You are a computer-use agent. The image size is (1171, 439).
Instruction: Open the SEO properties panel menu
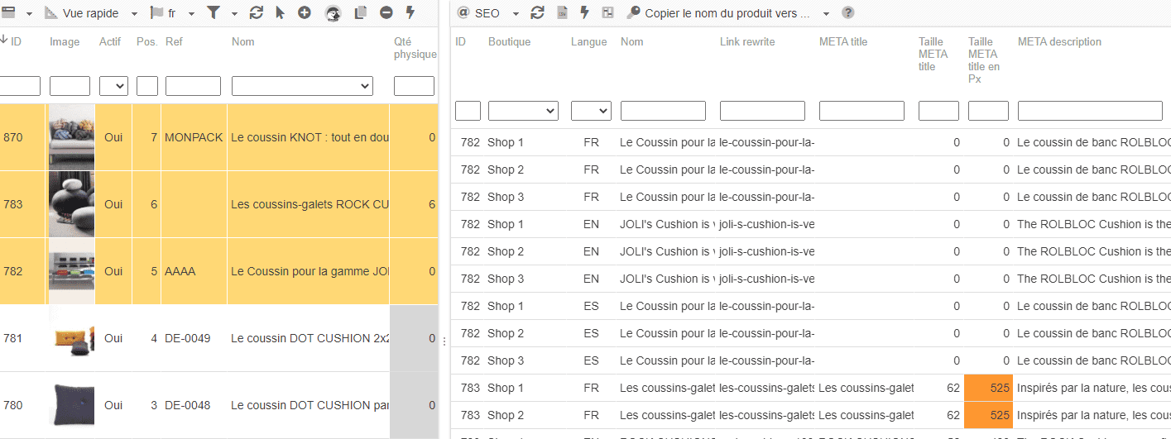(x=488, y=13)
